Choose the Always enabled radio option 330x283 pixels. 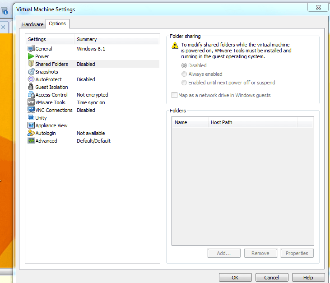184,74
